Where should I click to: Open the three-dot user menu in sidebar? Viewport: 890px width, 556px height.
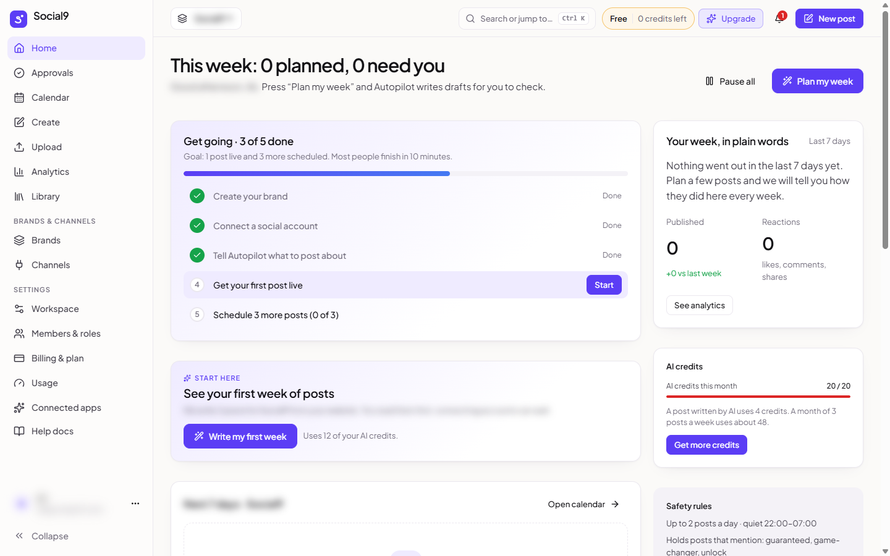135,503
